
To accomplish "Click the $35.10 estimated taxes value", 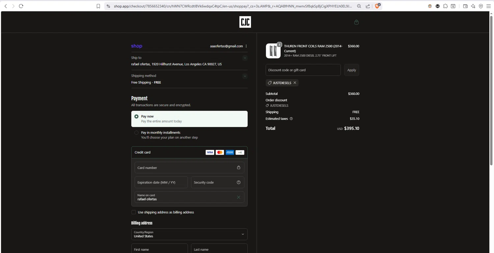I will 354,119.
